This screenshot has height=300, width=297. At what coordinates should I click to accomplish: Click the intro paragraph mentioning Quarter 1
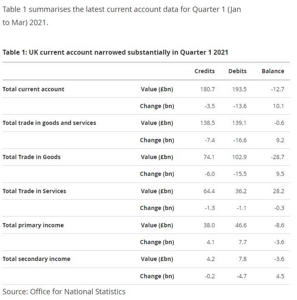point(122,16)
